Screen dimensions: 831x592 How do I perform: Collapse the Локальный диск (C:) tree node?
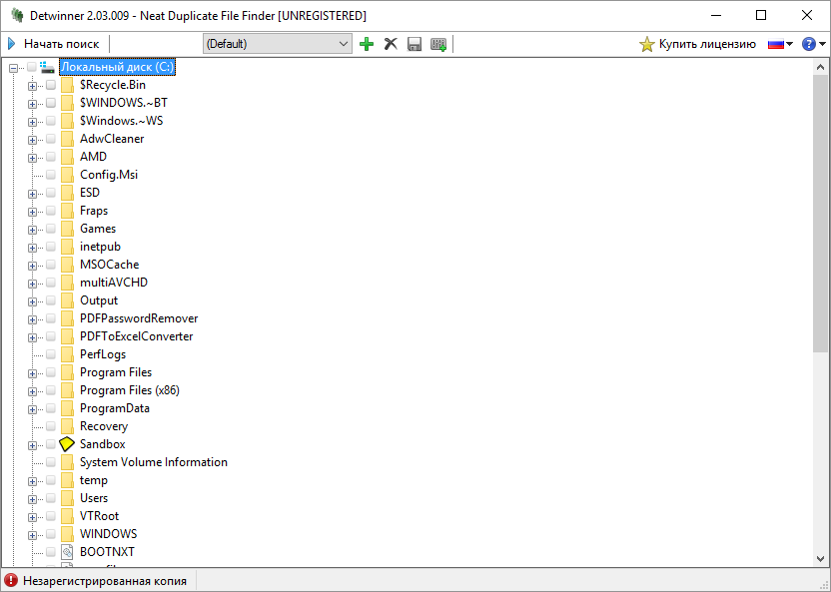tap(13, 68)
